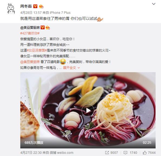Visit the @美豆爱厨房 reposted author name
The image size is (161, 156).
(x=30, y=28)
